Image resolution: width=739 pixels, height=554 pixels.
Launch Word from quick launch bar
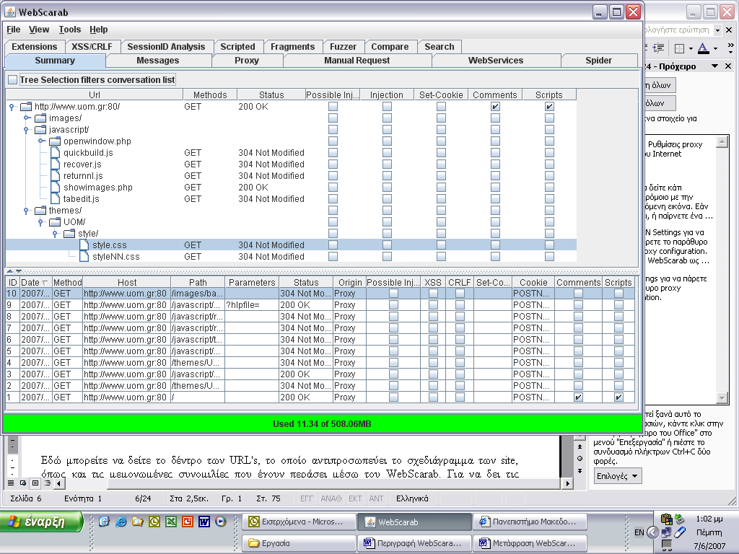point(204,522)
